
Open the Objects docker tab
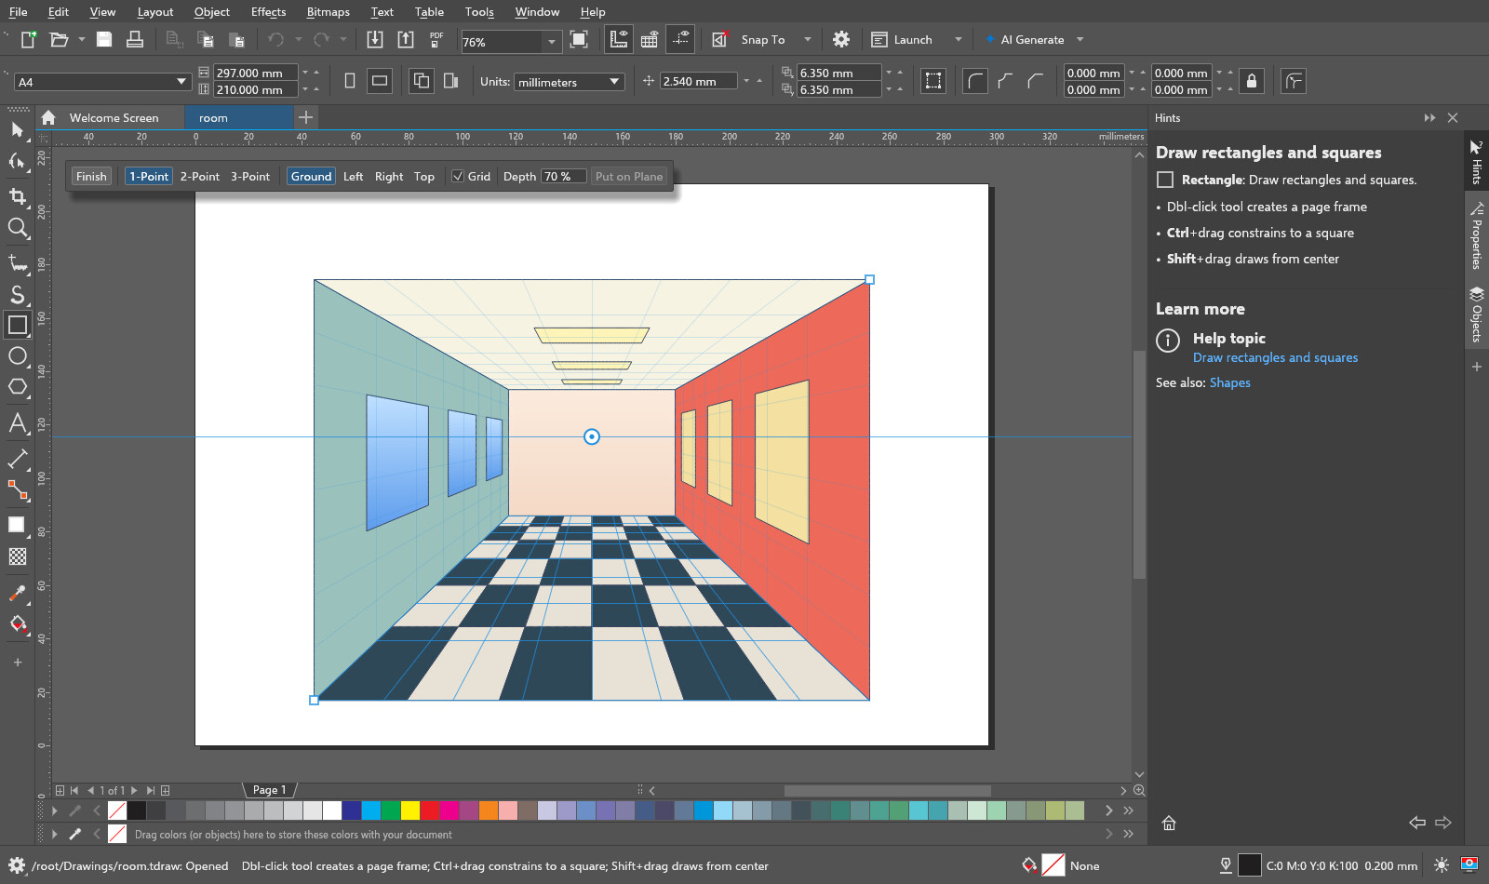1477,315
